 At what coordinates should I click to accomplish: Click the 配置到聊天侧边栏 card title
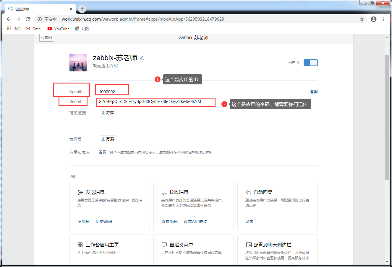(272, 245)
